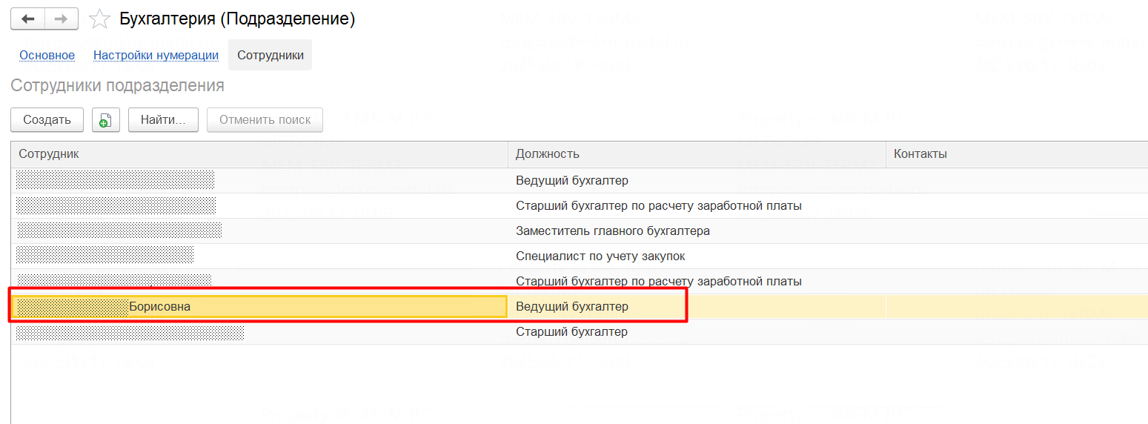The height and width of the screenshot is (424, 1148).
Task: Select the Заместитель главного бухгалтера row
Action: click(580, 231)
